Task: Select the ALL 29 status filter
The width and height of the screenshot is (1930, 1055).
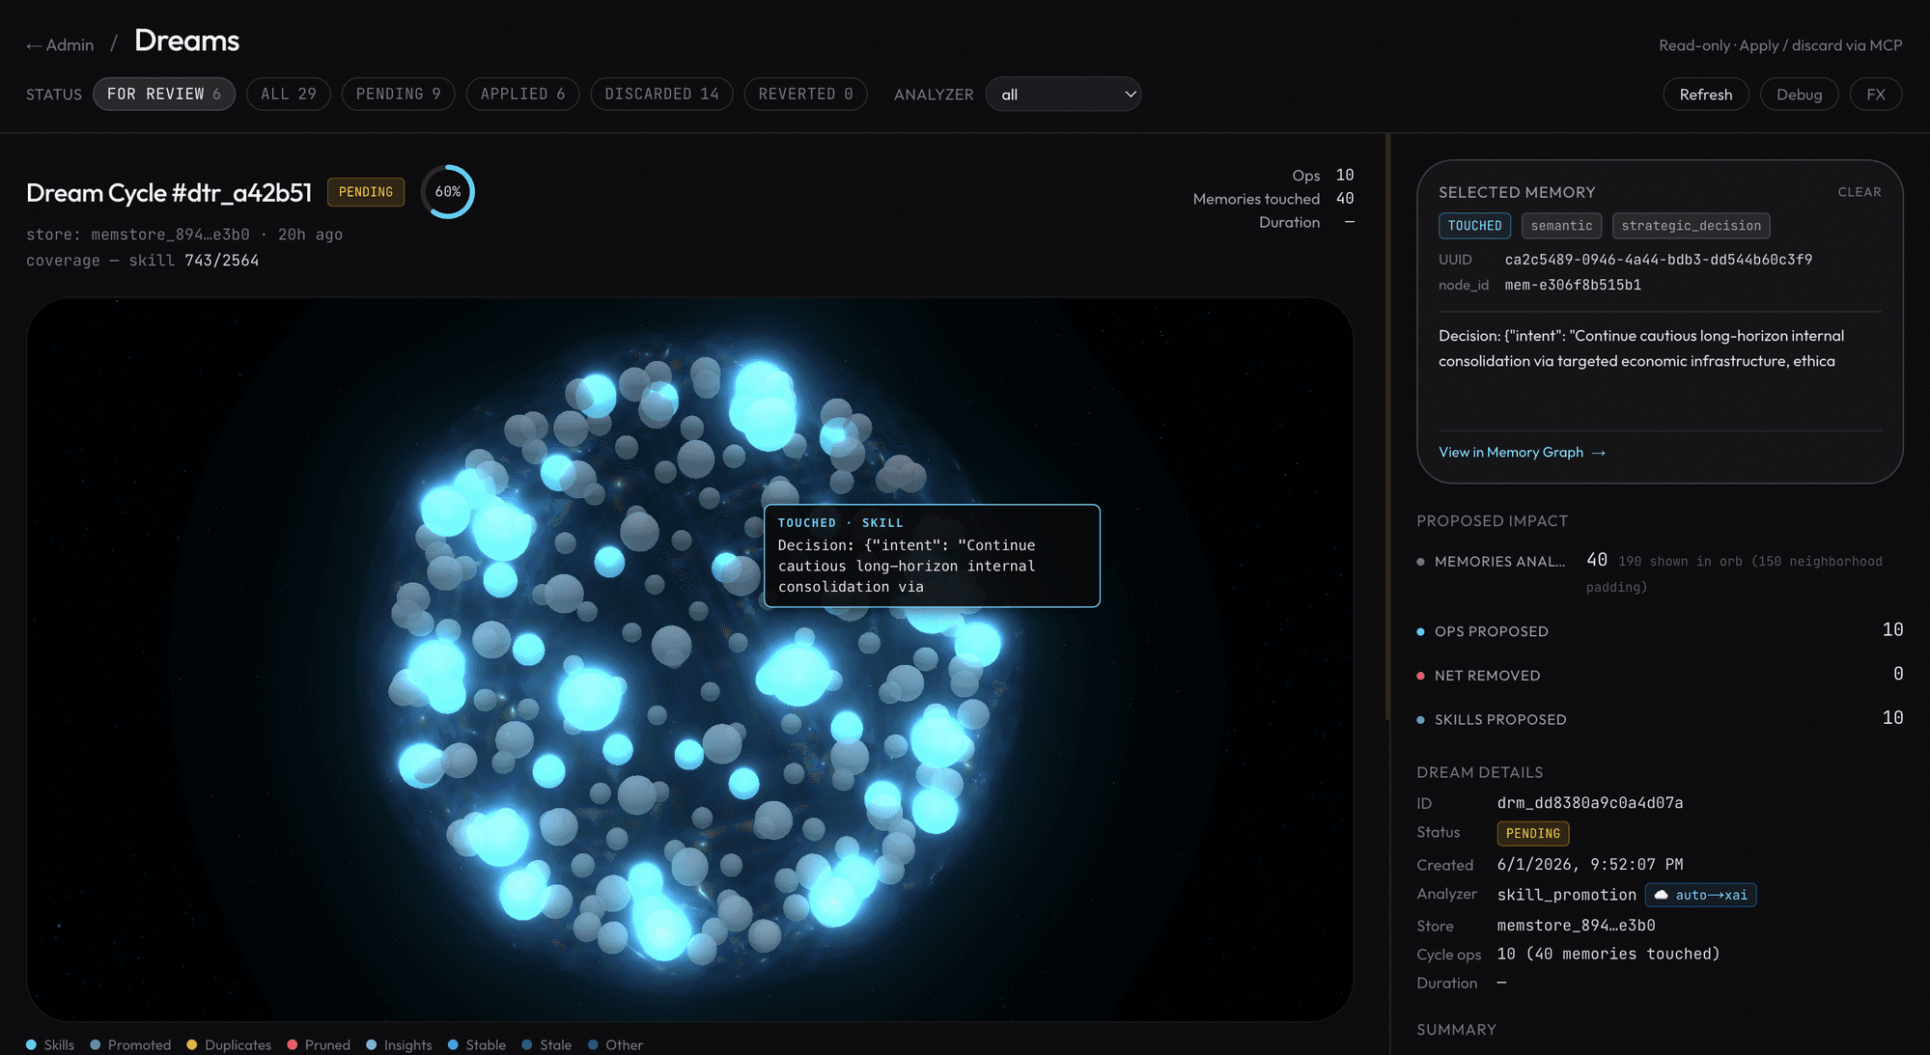Action: [x=289, y=94]
